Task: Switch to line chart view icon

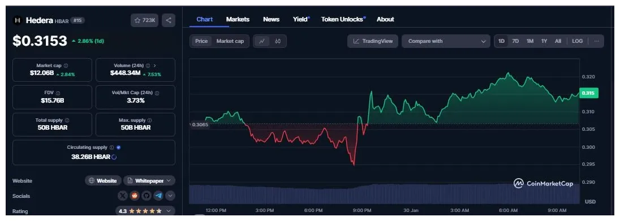Action: (262, 41)
